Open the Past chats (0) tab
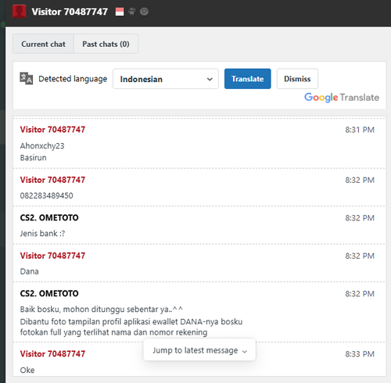The width and height of the screenshot is (391, 383). pyautogui.click(x=106, y=44)
